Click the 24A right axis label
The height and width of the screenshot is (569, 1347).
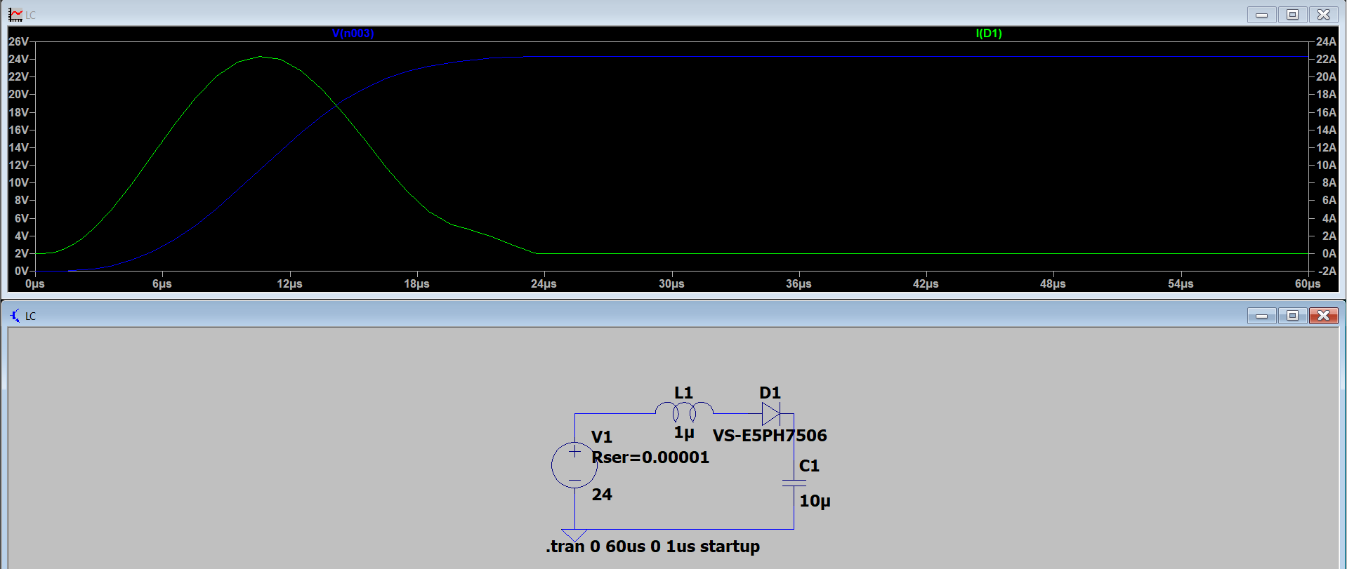(x=1326, y=41)
